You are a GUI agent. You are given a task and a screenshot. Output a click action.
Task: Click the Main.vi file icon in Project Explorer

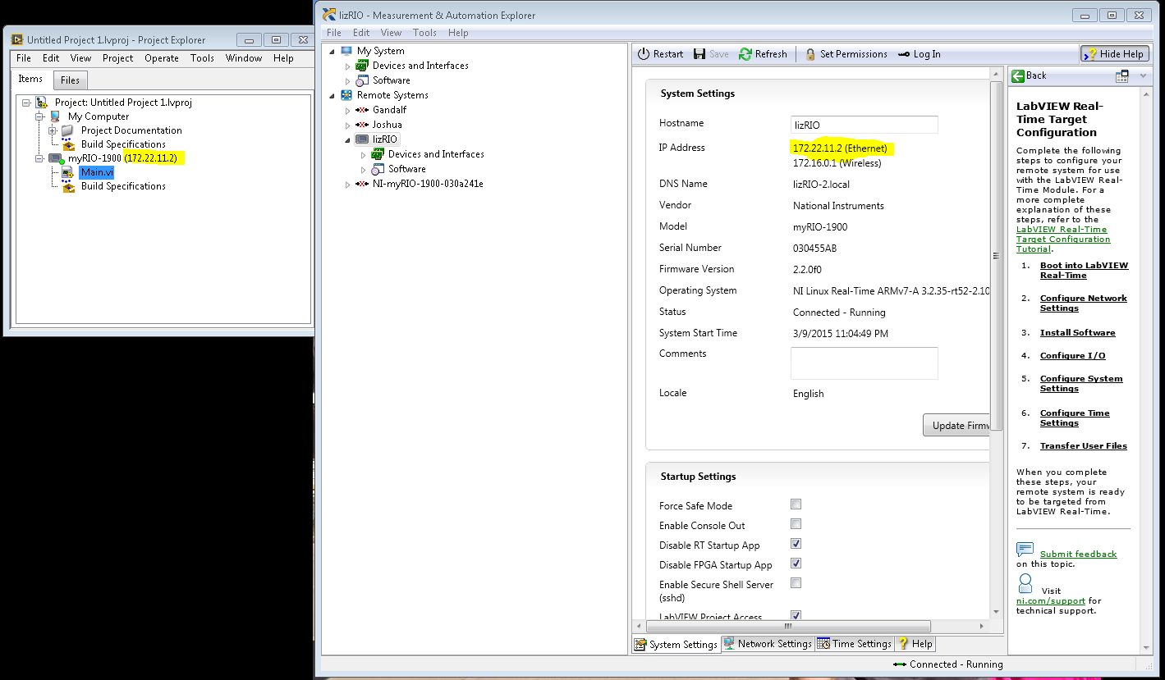(x=67, y=172)
